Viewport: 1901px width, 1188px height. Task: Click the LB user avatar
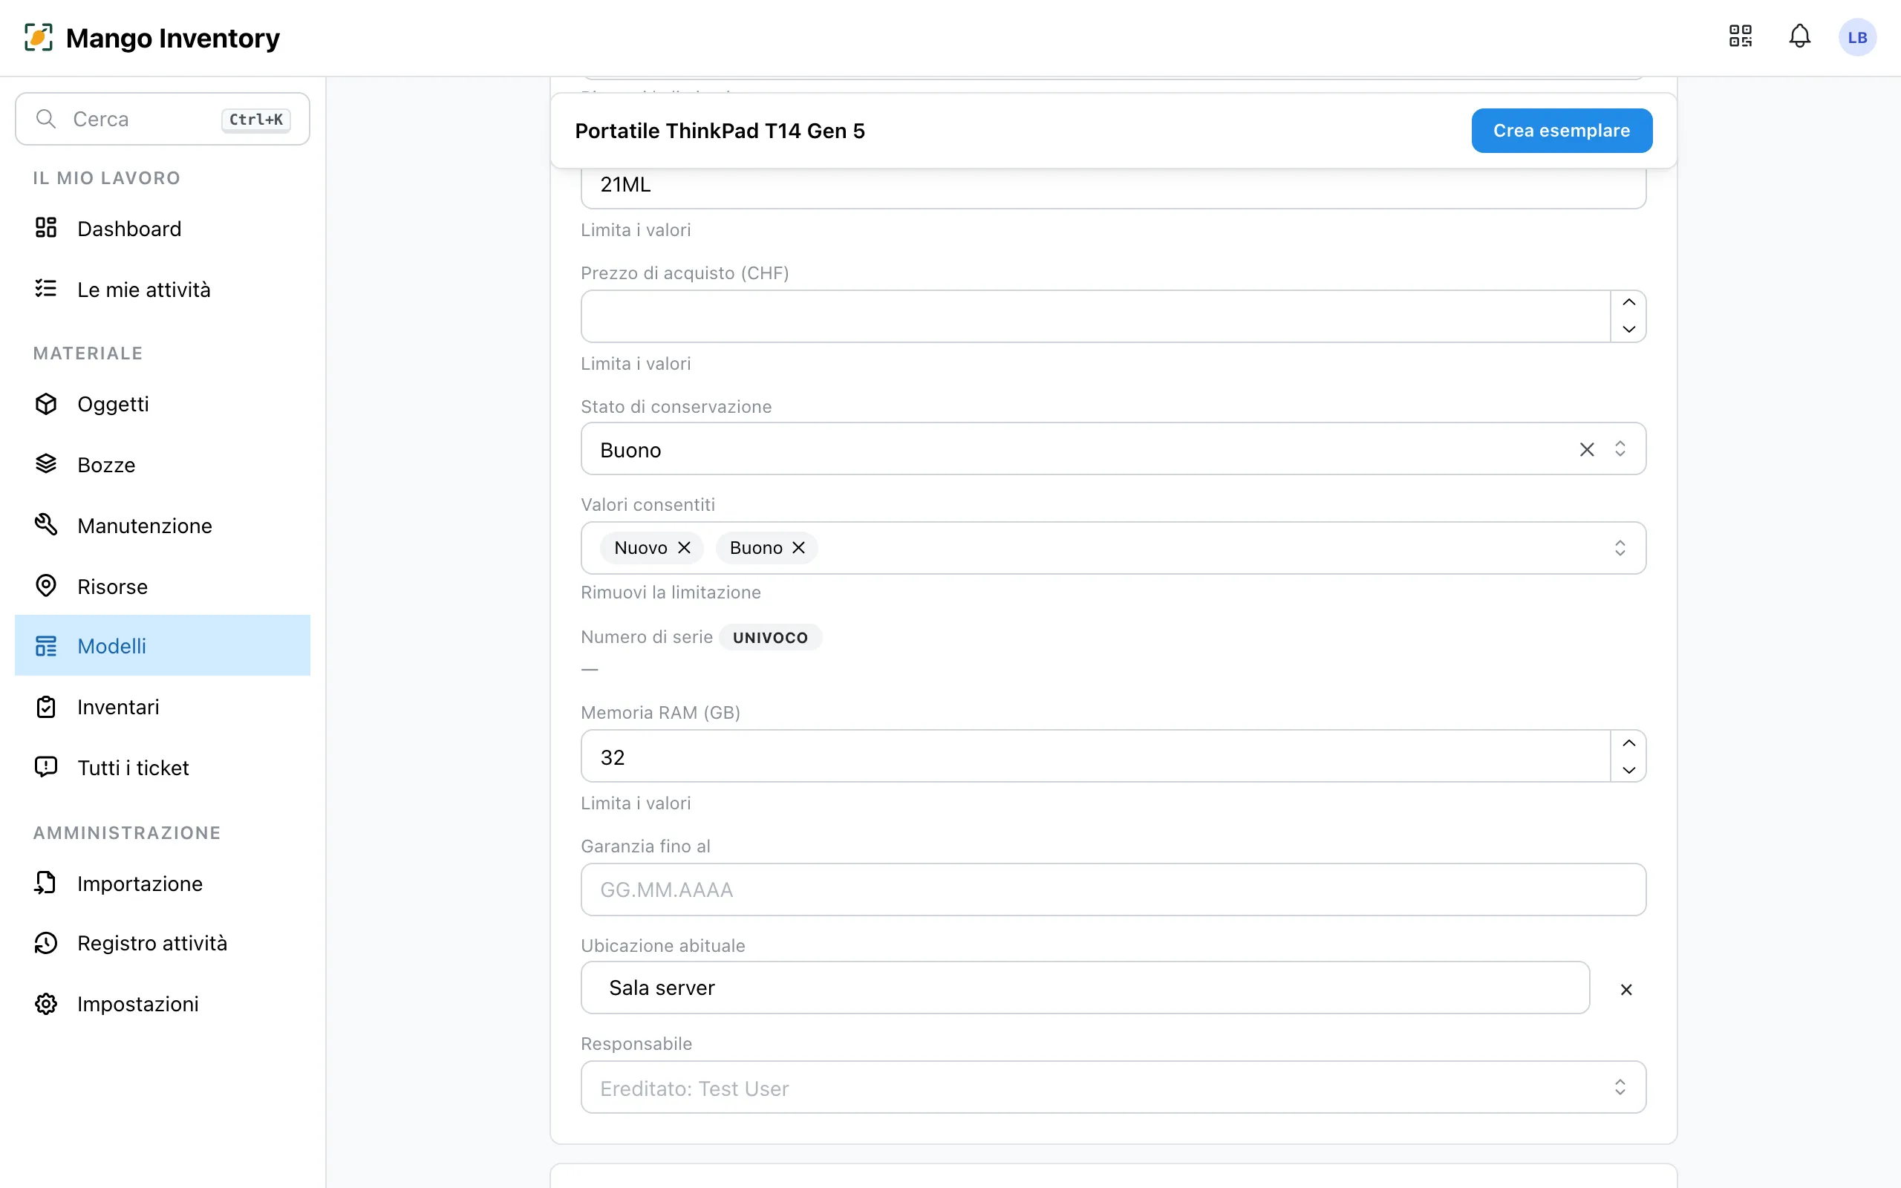[x=1857, y=38]
